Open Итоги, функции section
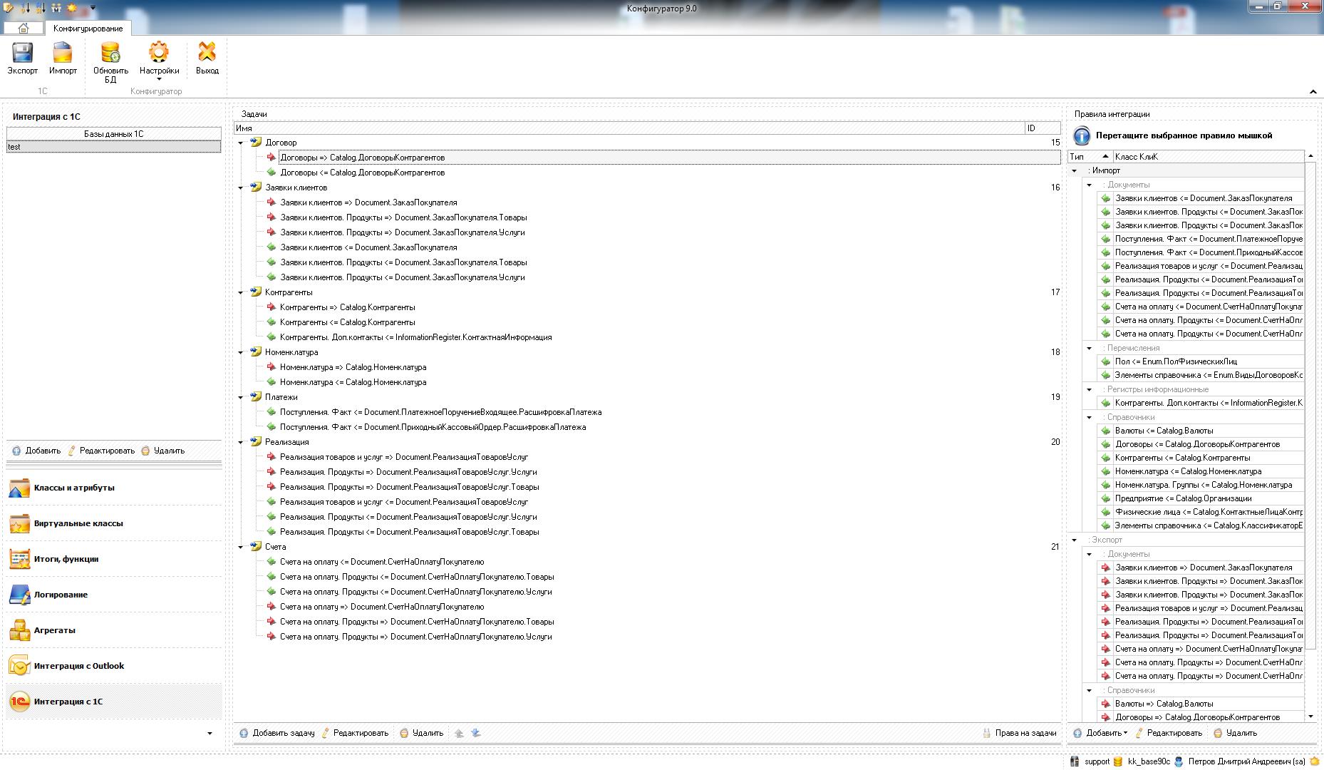 click(x=114, y=559)
